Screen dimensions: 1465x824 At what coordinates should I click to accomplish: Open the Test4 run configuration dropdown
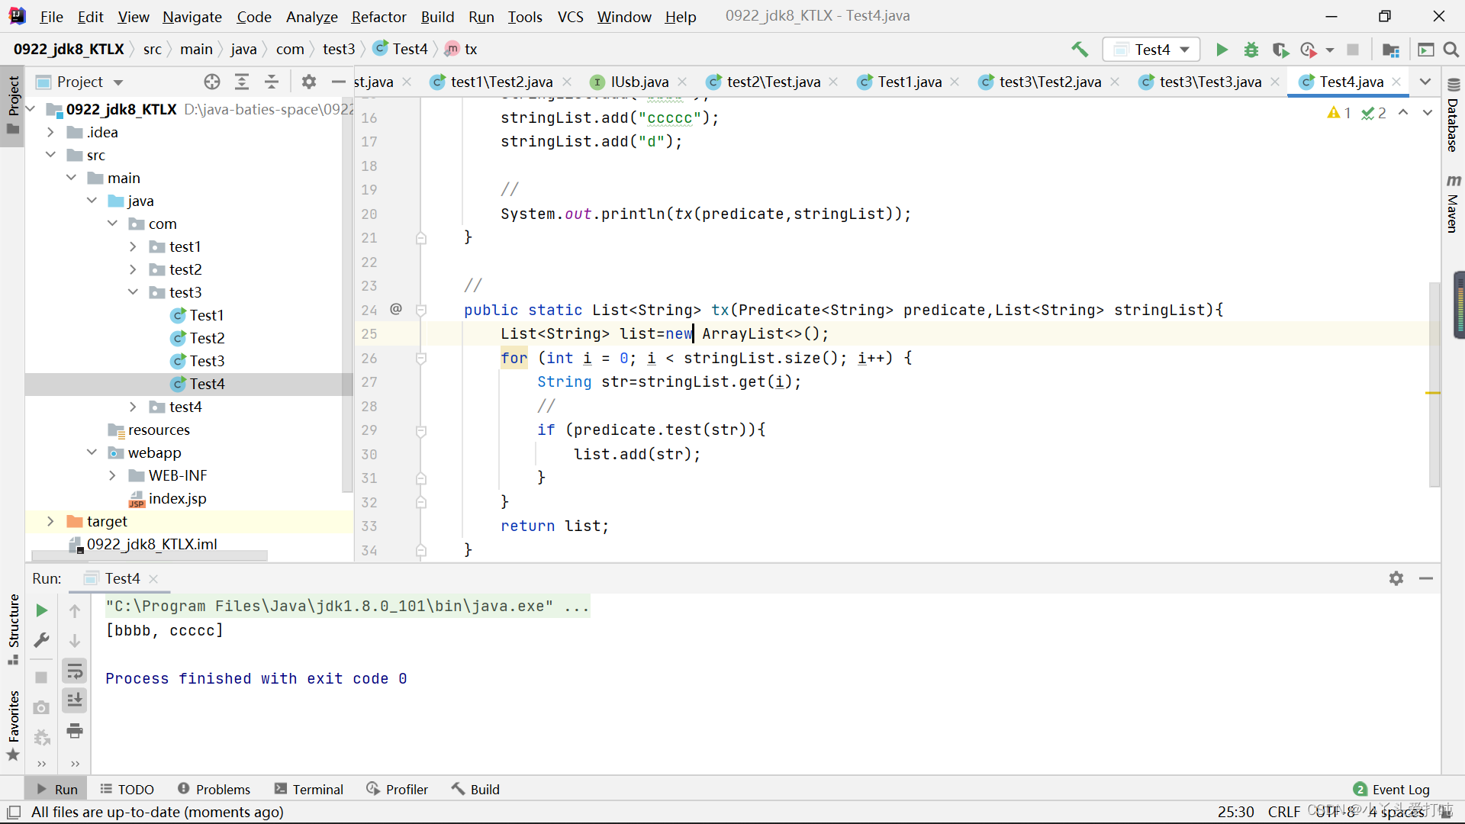coord(1152,50)
